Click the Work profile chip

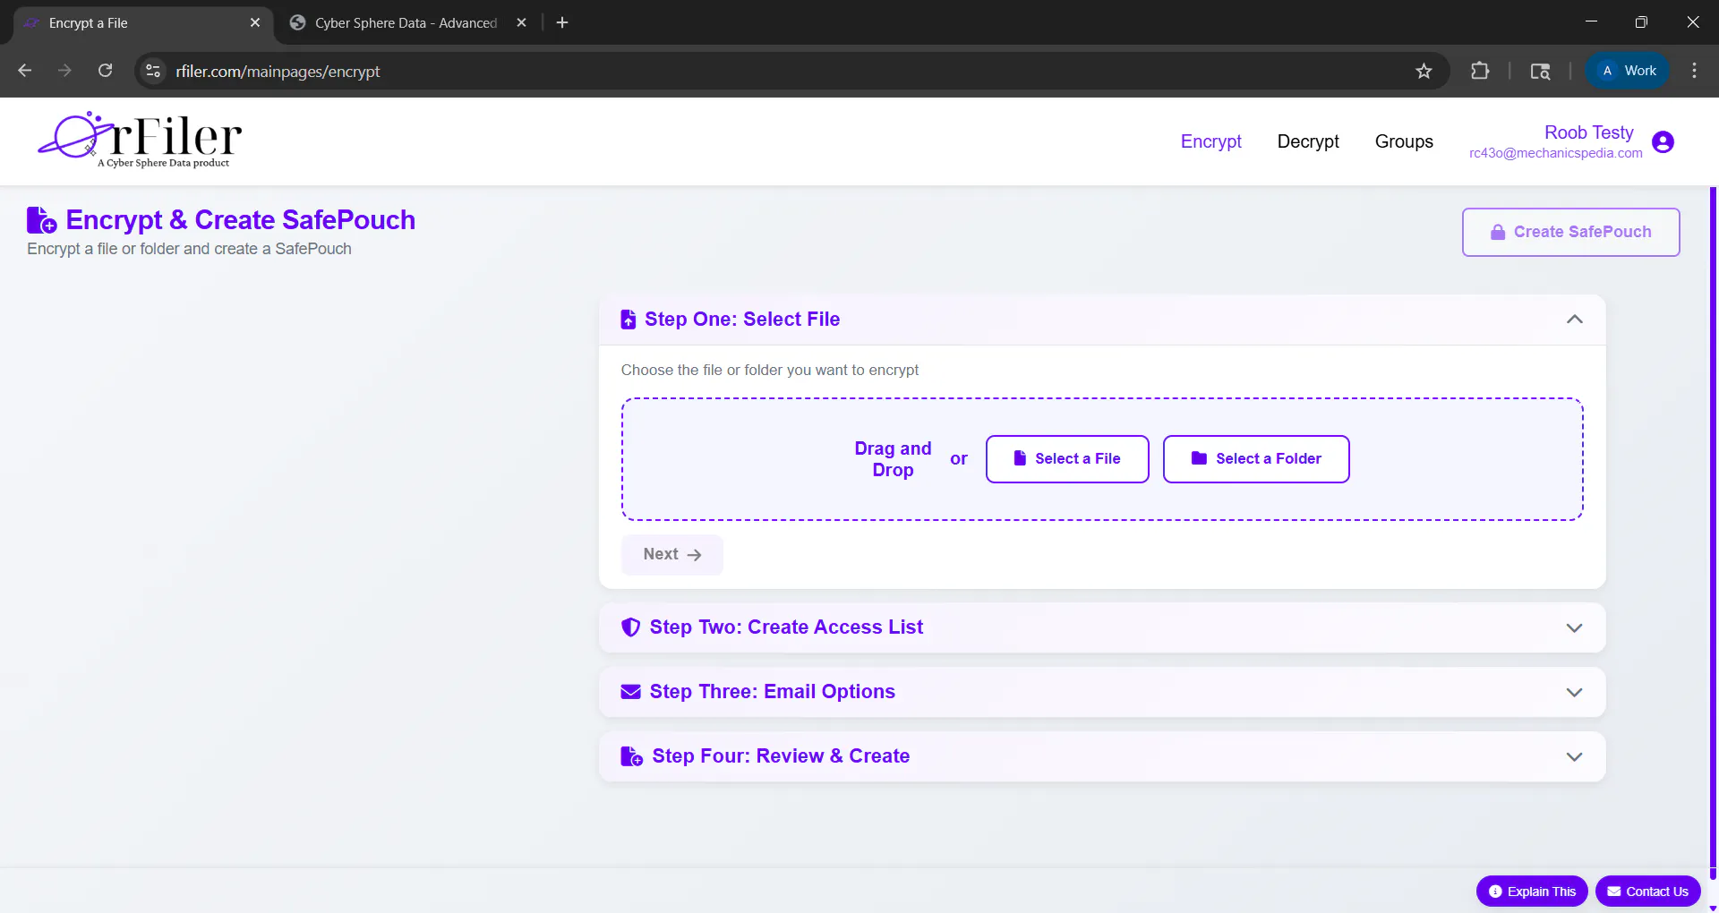tap(1628, 71)
